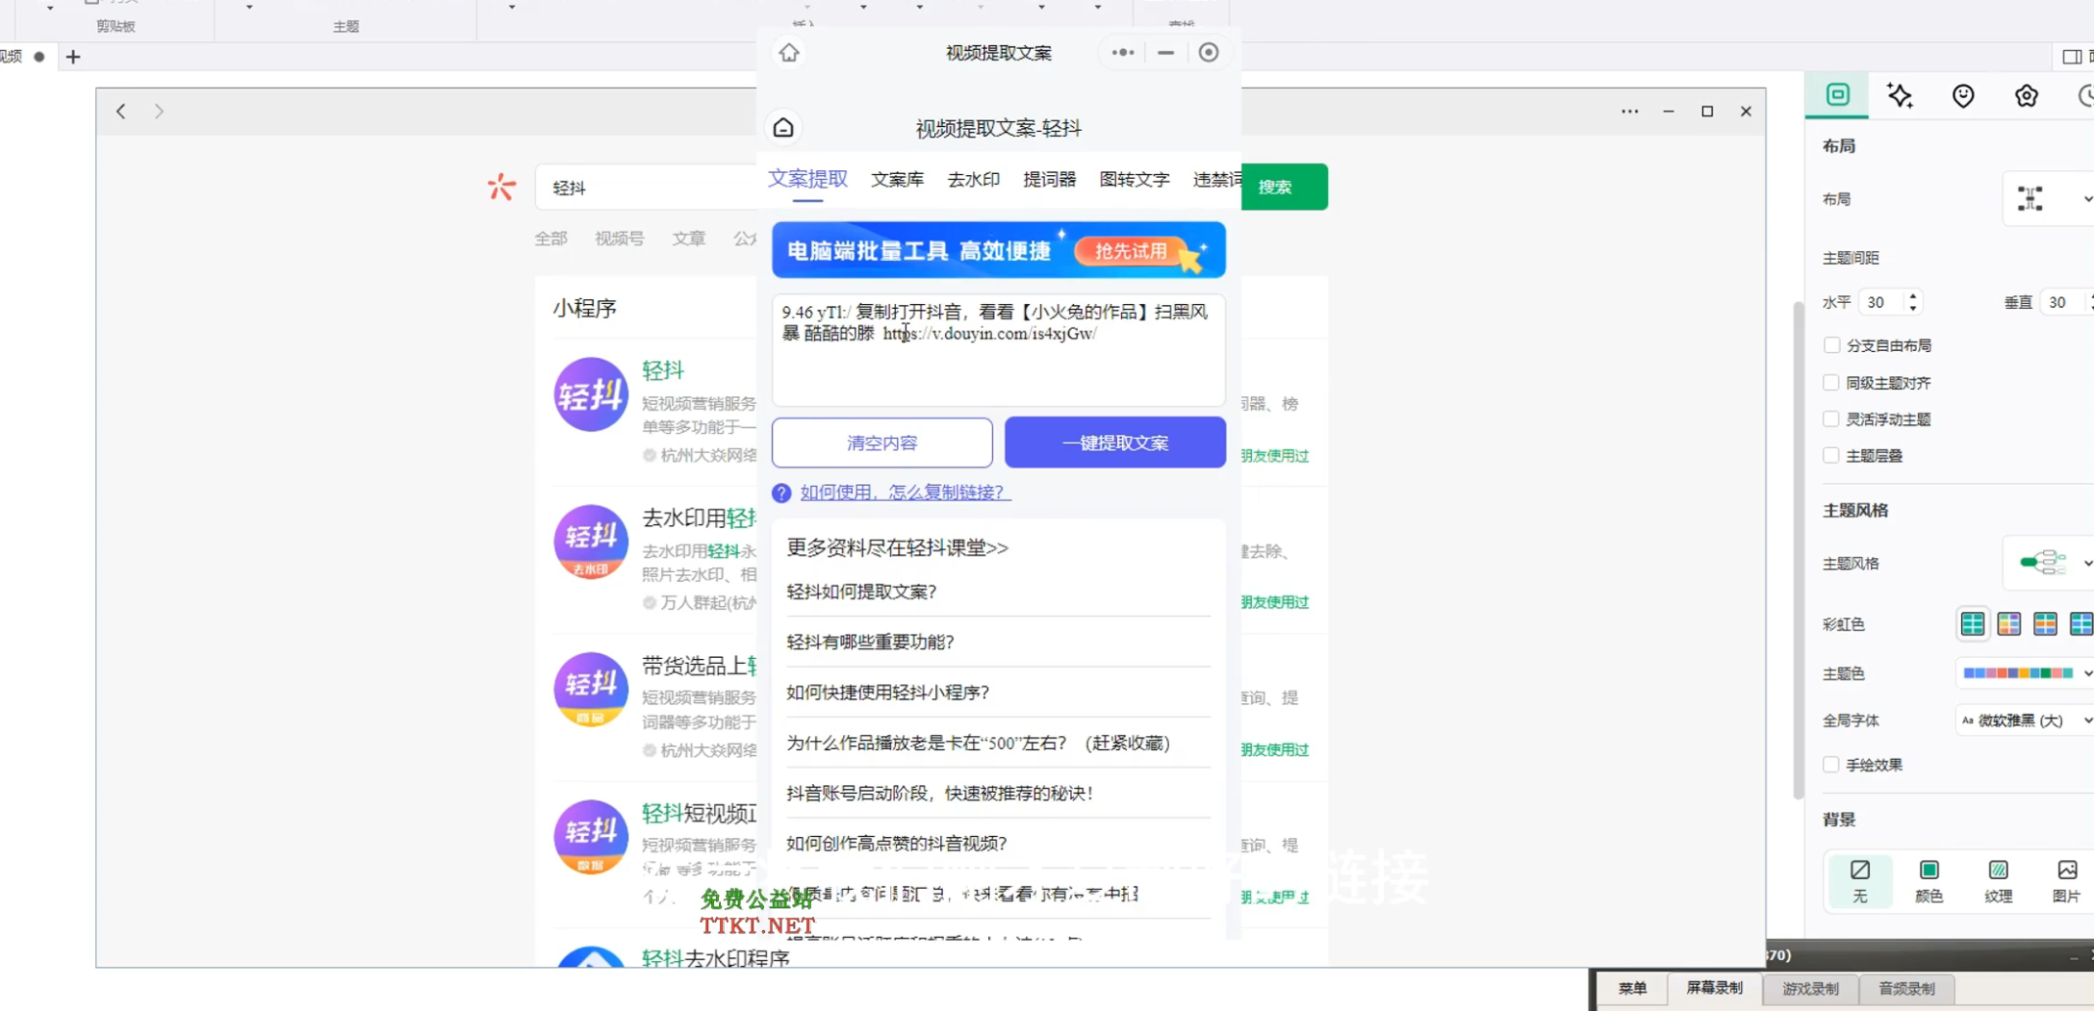Switch to the 去水印 tab

[973, 180]
